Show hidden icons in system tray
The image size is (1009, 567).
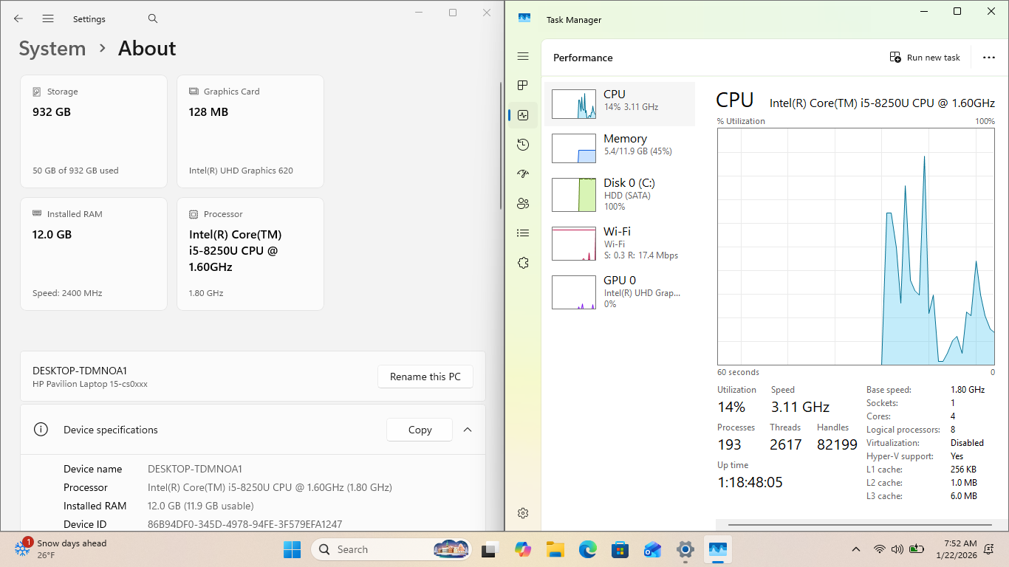pos(855,549)
